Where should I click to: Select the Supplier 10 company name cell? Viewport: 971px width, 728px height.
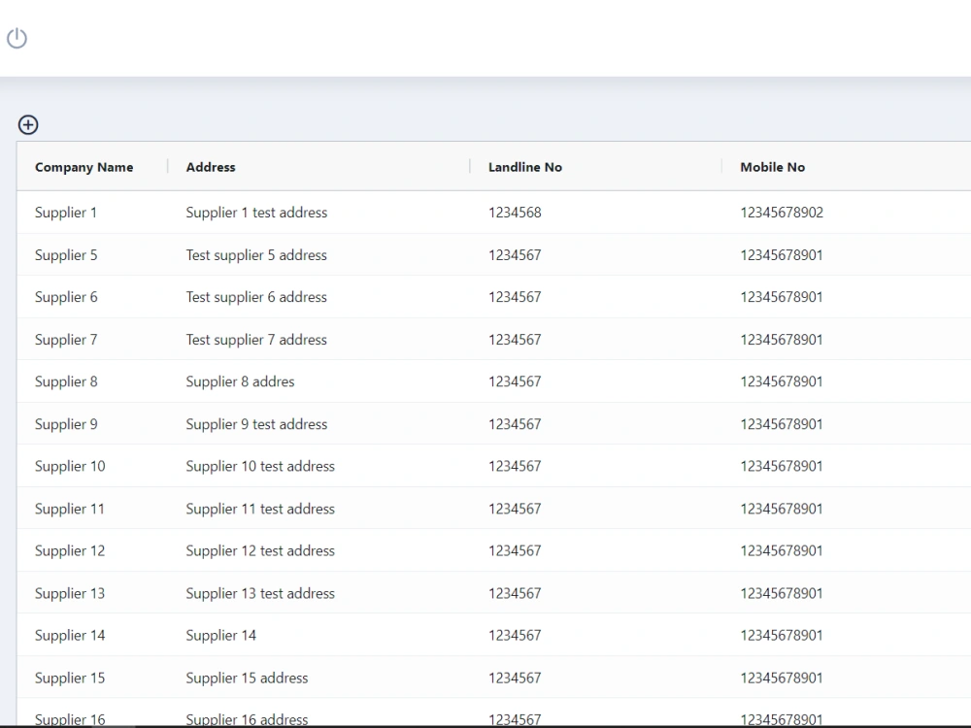coord(70,466)
